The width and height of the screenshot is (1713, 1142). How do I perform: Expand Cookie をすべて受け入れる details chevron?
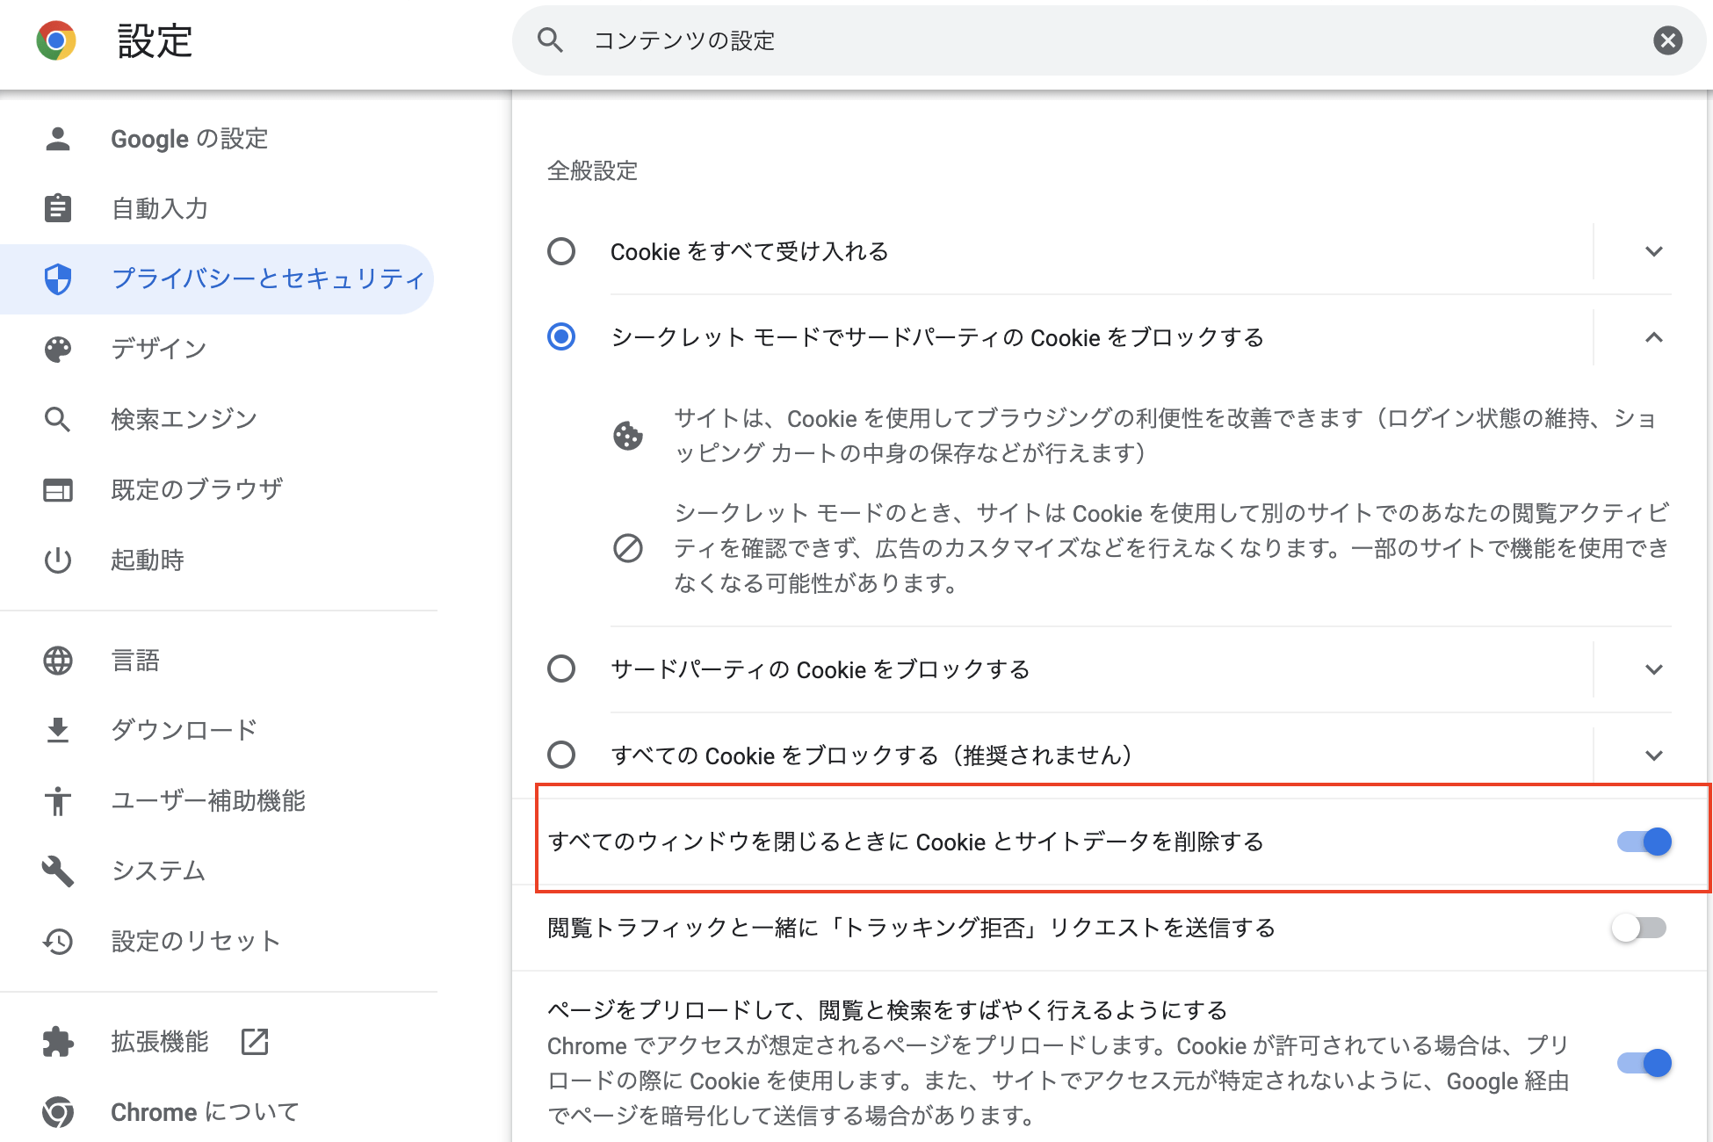tap(1653, 251)
